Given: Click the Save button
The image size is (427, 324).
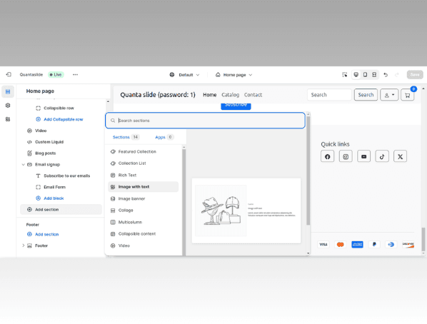Looking at the screenshot, I should [415, 75].
